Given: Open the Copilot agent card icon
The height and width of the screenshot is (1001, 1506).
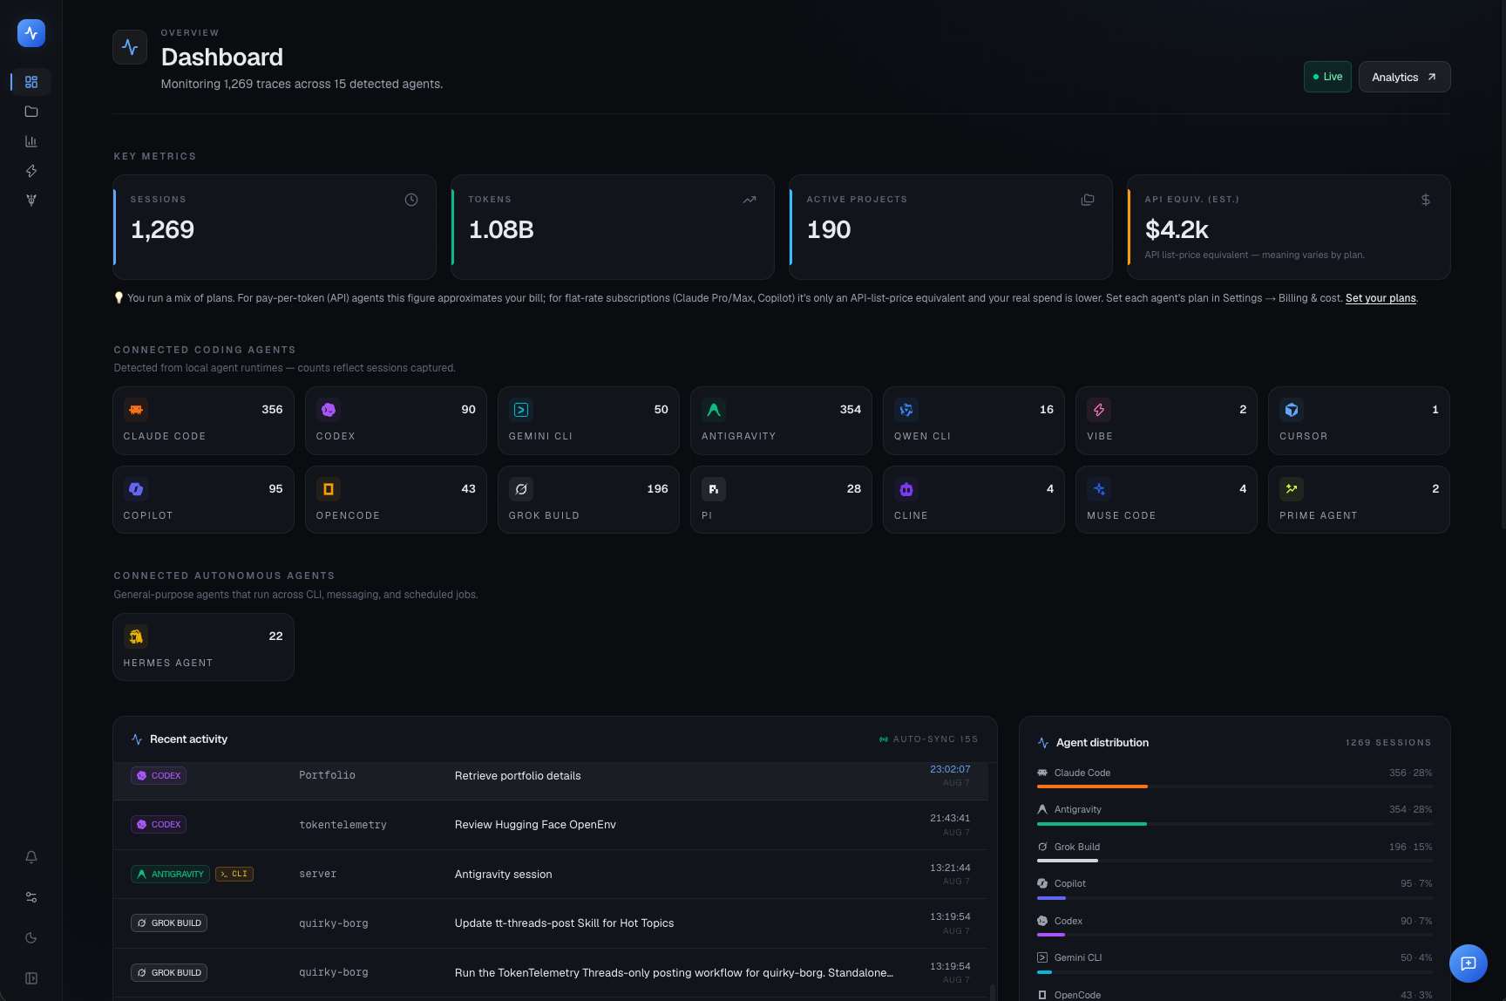Looking at the screenshot, I should (x=136, y=489).
